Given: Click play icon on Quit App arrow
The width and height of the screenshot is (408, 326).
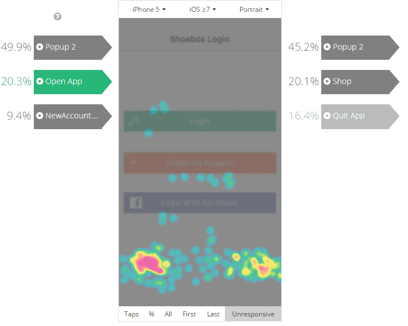Looking at the screenshot, I should (x=327, y=116).
